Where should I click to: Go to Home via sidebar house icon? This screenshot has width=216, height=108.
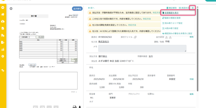pos(3,14)
